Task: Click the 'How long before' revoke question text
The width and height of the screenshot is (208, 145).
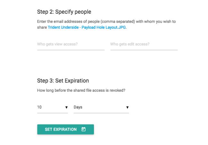Action: (81, 91)
